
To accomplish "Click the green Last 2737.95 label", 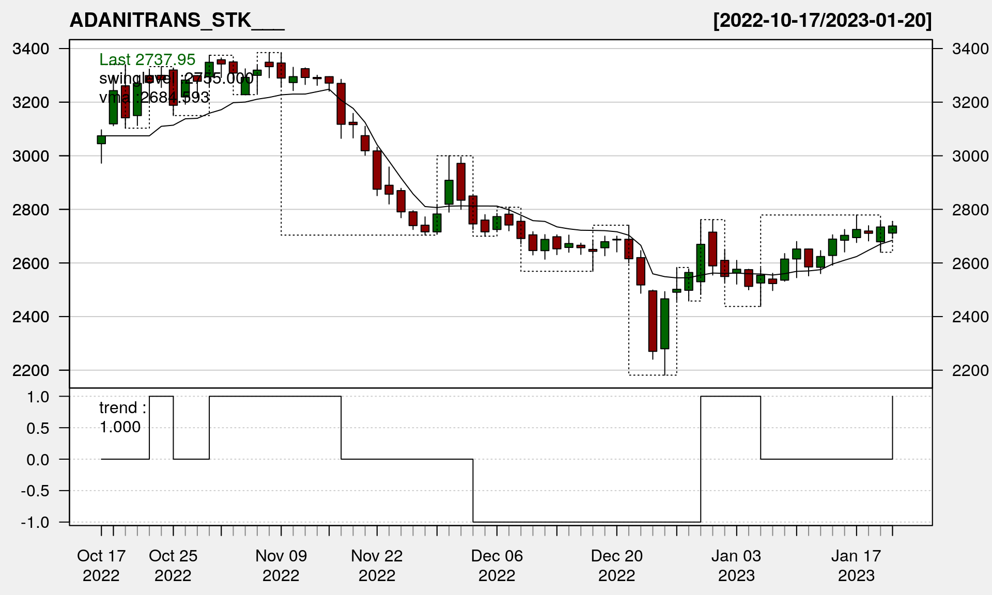I will [x=147, y=60].
